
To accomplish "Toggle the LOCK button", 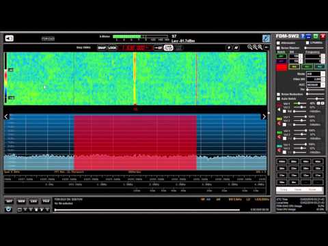I will [x=112, y=48].
